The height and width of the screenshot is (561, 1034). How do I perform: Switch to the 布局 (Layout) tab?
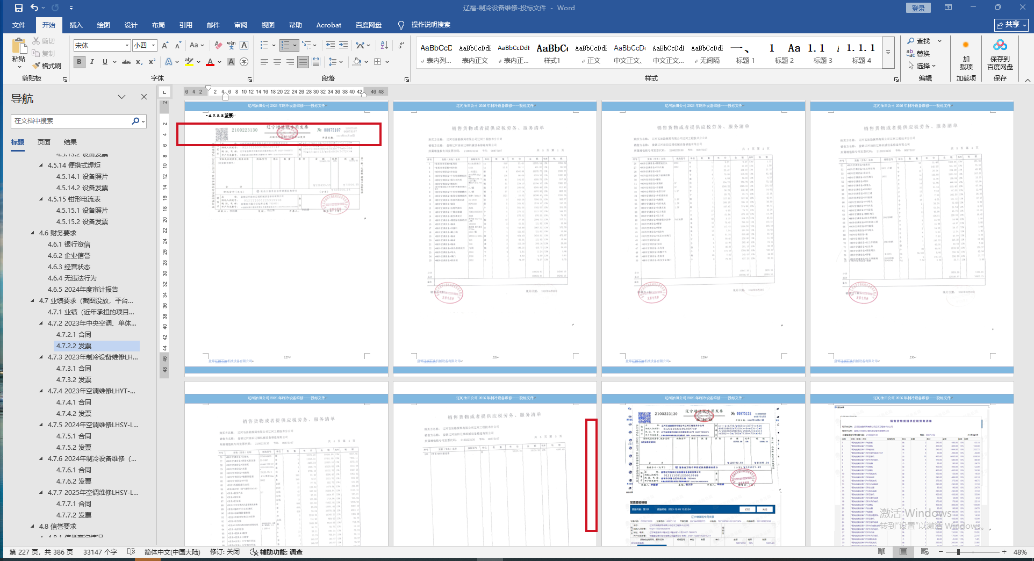point(159,25)
